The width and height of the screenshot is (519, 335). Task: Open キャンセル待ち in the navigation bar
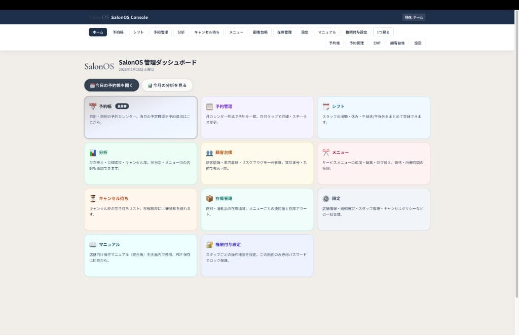tap(207, 32)
